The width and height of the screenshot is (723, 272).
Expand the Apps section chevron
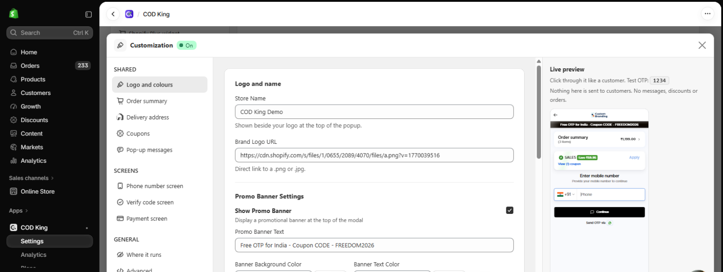coord(27,211)
